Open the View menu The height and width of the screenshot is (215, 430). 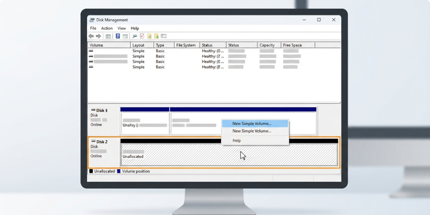122,28
